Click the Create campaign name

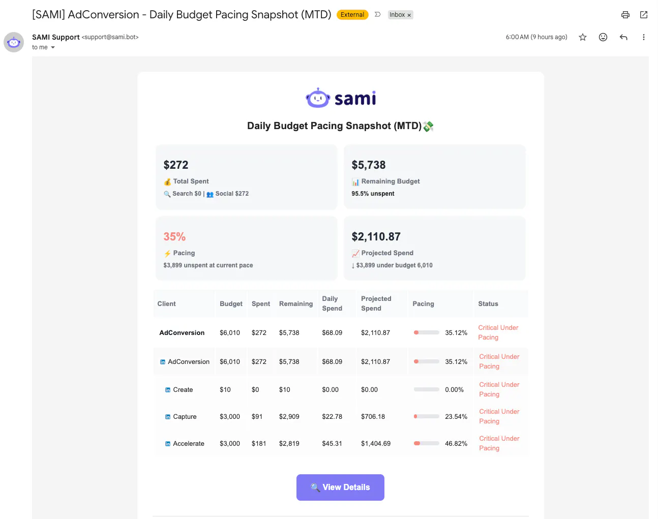click(x=183, y=390)
